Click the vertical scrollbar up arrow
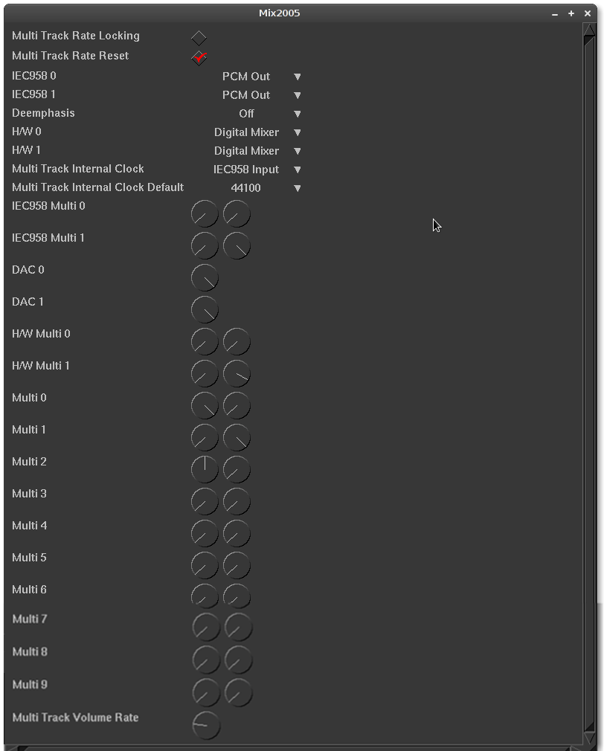This screenshot has height=751, width=604. pyautogui.click(x=589, y=30)
